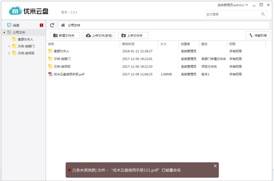Select 麦瑟尔夫人 folder in sidebar tree

pos(26,39)
